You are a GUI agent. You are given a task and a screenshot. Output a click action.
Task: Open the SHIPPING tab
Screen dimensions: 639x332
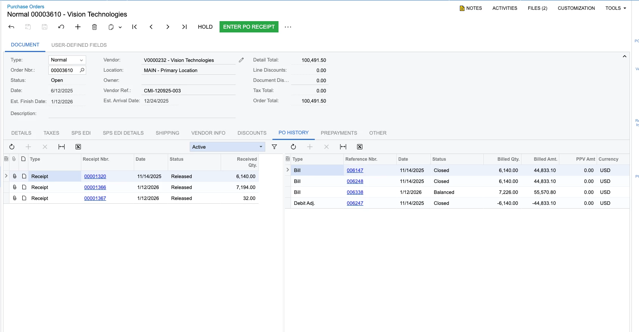(x=167, y=133)
